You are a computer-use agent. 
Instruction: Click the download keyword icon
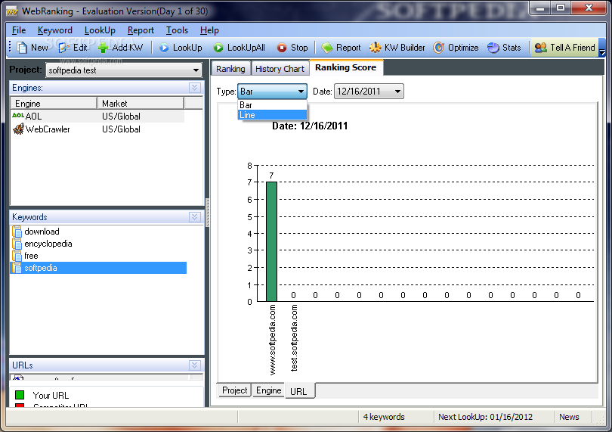pos(17,232)
